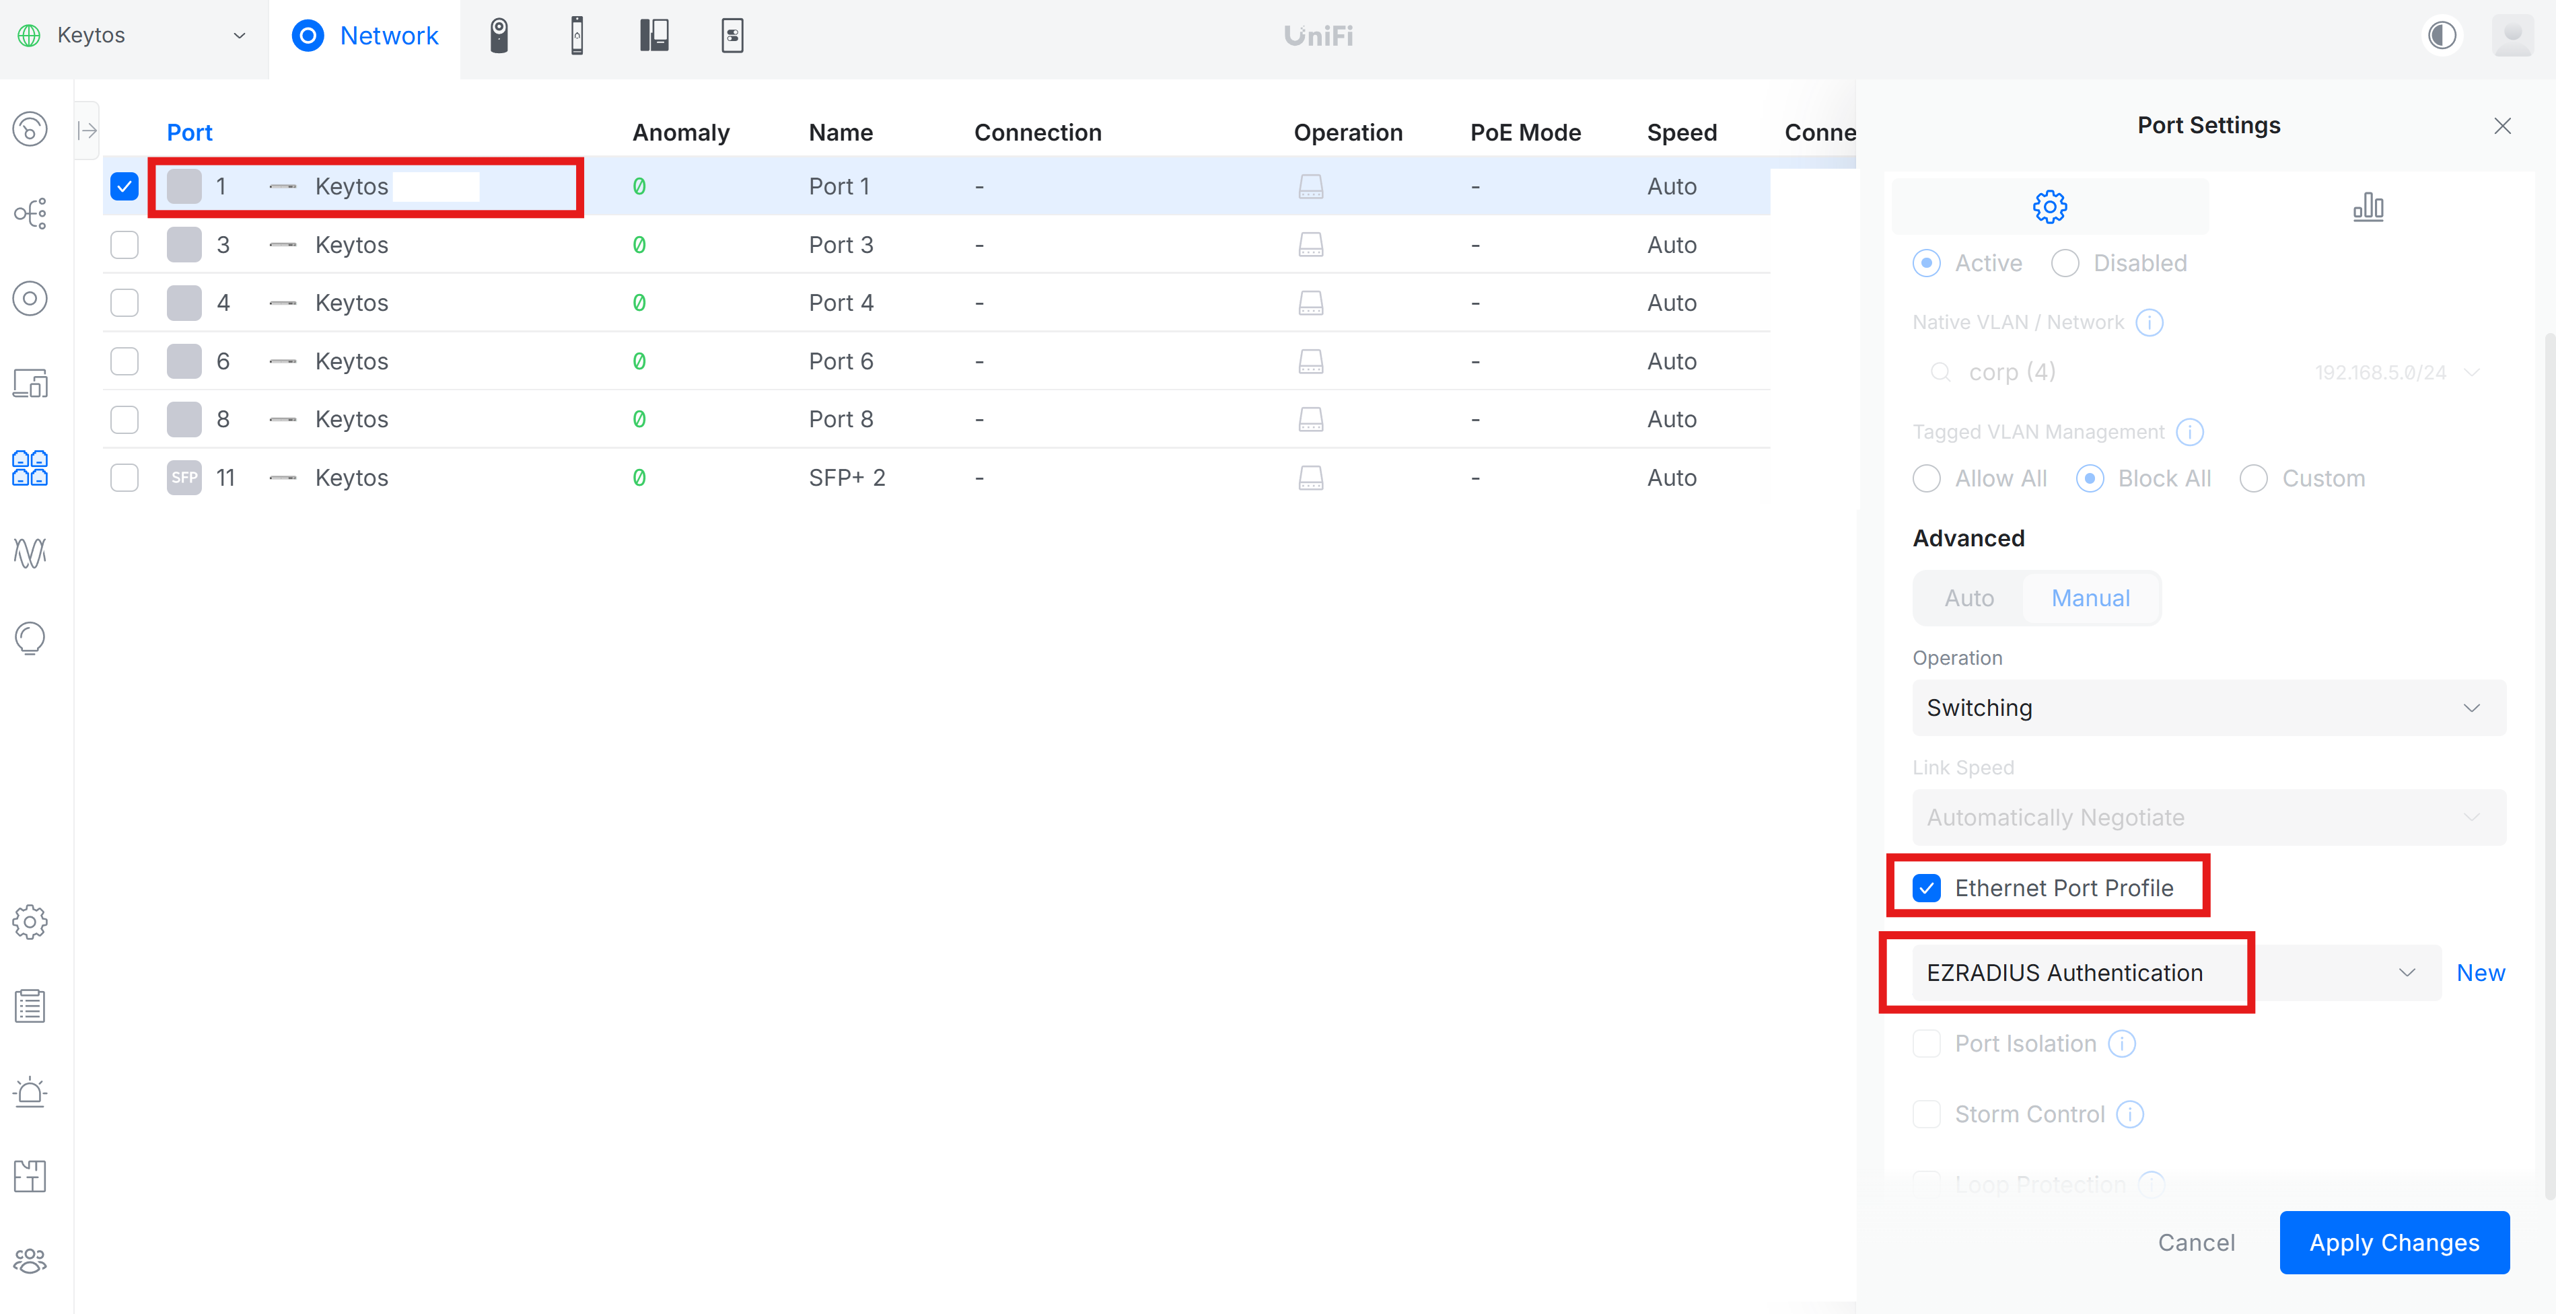
Task: Open the Topology sidebar icon
Action: (x=30, y=213)
